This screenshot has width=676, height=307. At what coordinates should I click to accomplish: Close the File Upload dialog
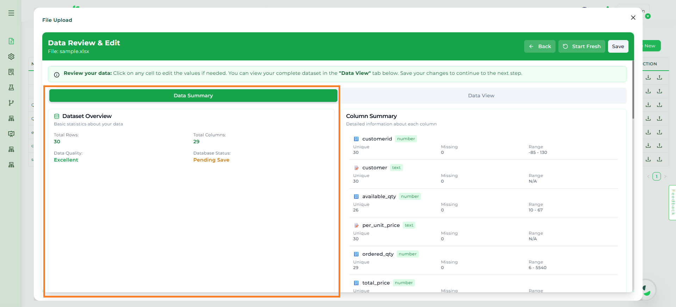(x=633, y=18)
